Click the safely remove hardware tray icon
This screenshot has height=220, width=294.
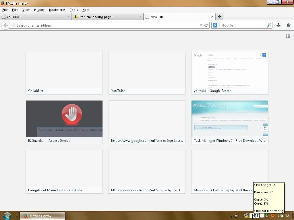click(x=267, y=216)
